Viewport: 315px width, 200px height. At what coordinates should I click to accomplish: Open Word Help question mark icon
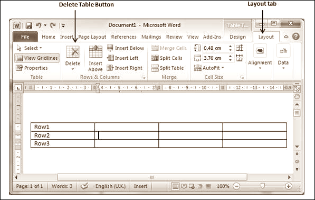click(x=296, y=37)
